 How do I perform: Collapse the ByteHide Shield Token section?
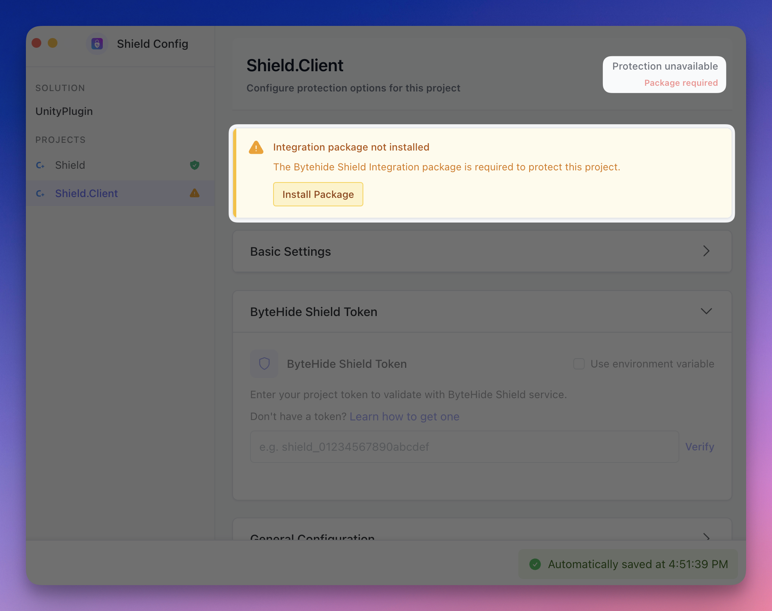pyautogui.click(x=706, y=312)
